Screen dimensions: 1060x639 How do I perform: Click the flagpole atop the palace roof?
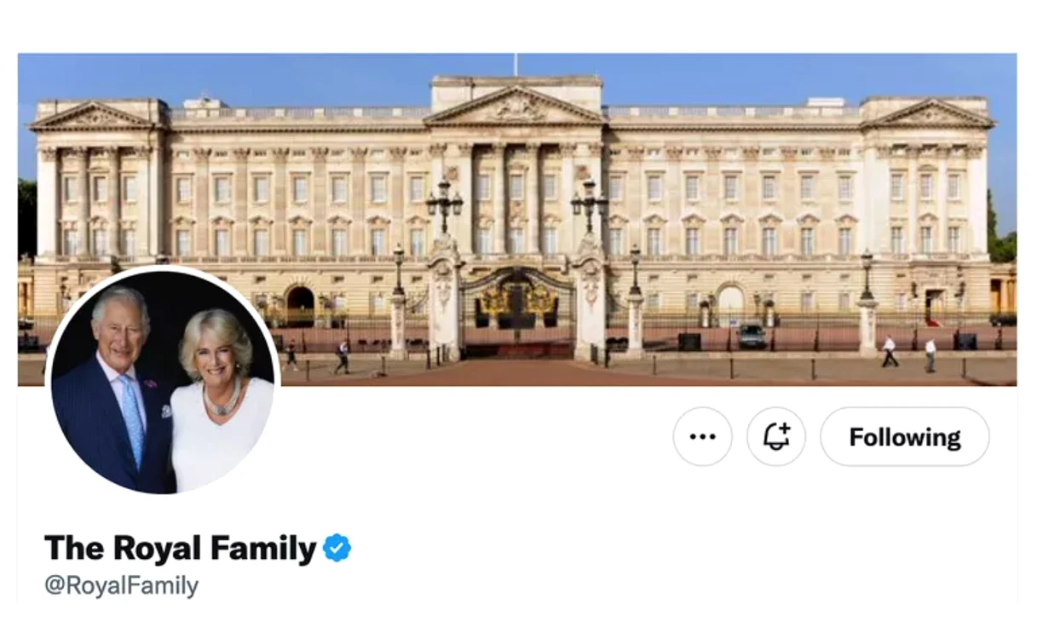515,65
